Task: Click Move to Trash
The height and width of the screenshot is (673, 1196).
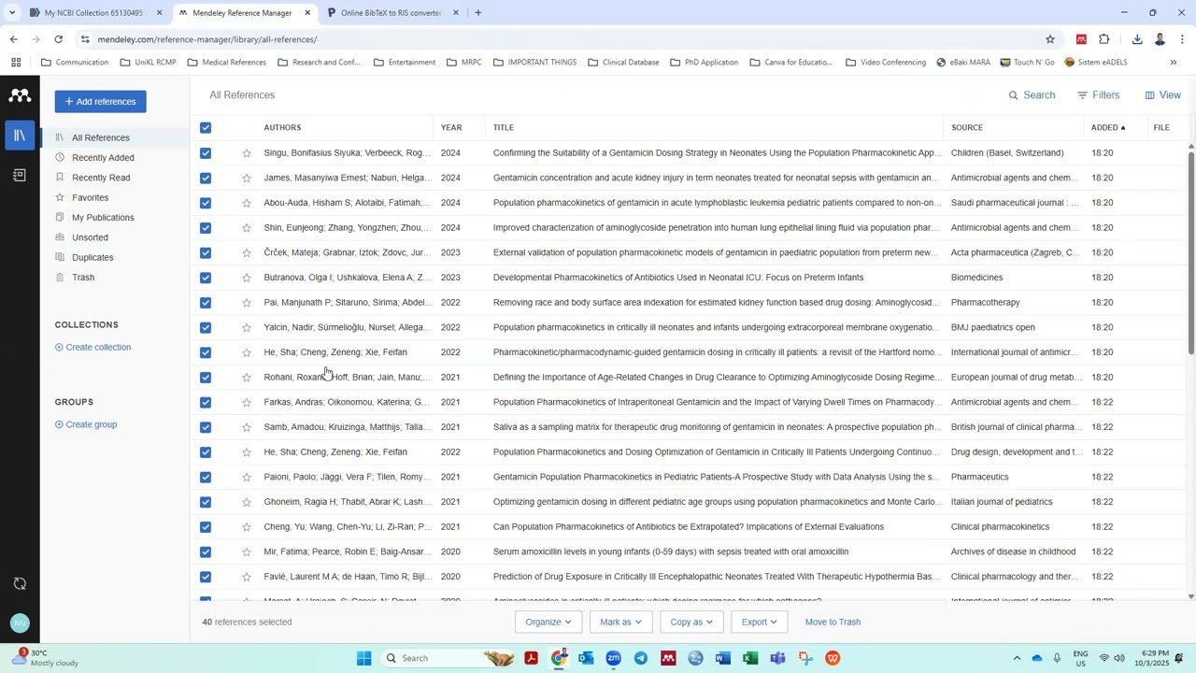Action: click(x=833, y=623)
